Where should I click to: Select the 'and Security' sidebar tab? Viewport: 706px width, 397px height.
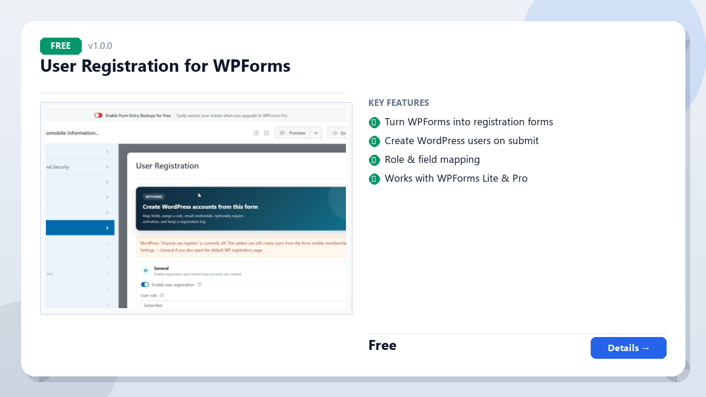click(80, 167)
